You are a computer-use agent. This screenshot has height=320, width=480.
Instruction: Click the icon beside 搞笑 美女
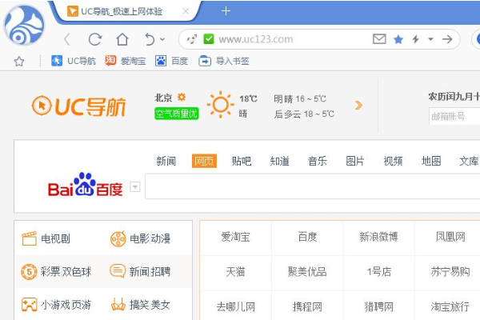click(118, 304)
